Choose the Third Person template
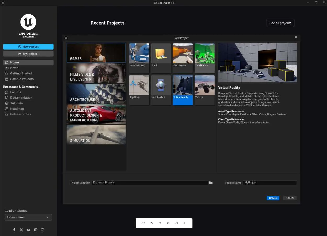This screenshot has height=236, width=327. [204, 58]
